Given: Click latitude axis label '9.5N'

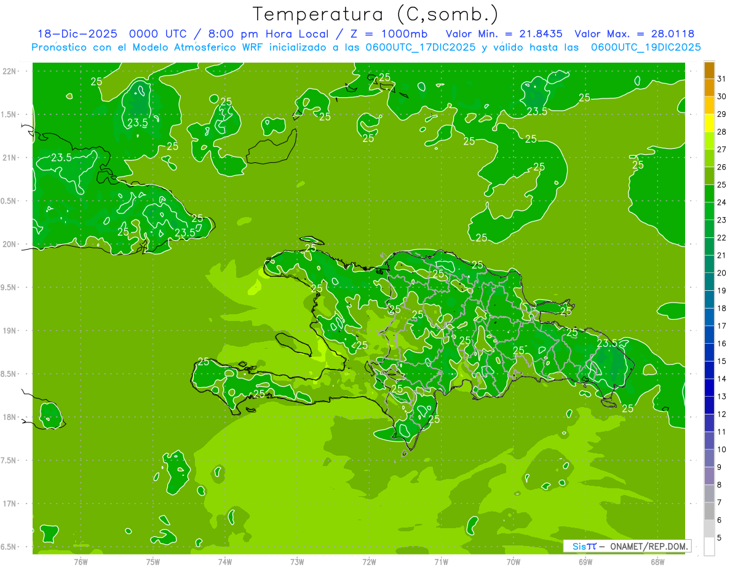Looking at the screenshot, I should 9,287.
